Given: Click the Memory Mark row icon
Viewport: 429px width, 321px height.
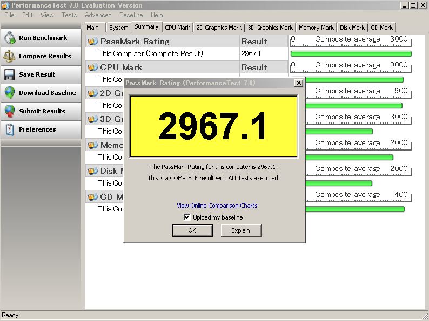Looking at the screenshot, I should tap(93, 145).
